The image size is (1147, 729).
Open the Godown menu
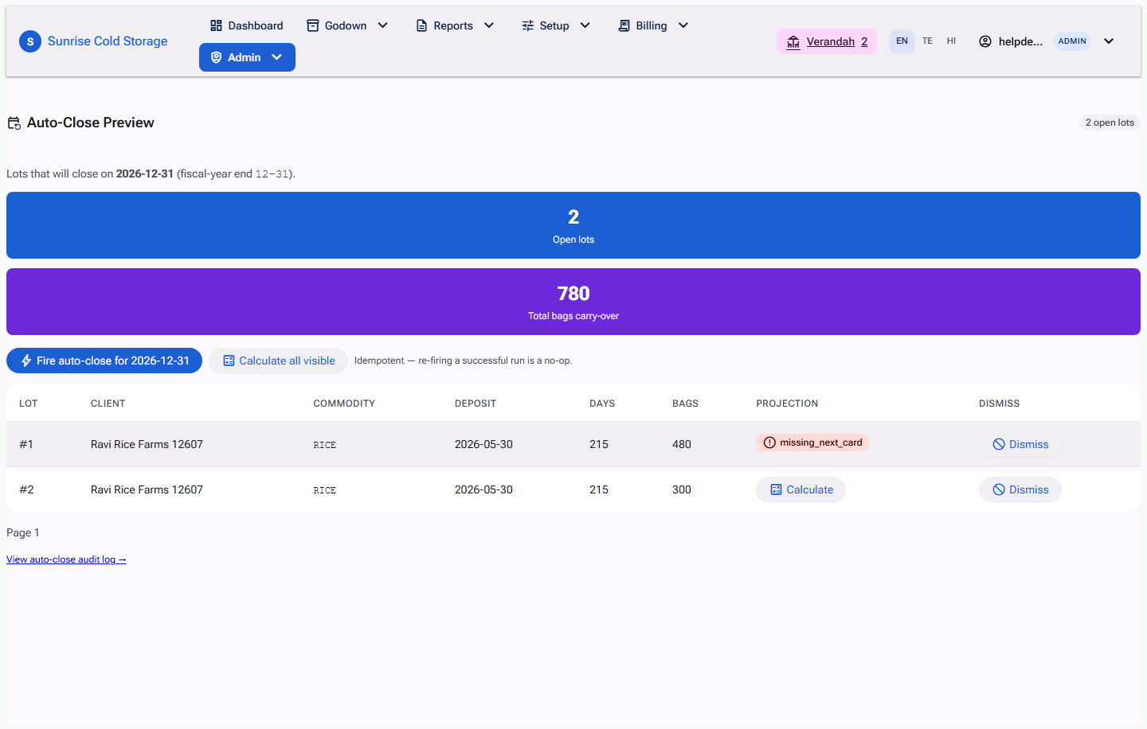pyautogui.click(x=347, y=25)
